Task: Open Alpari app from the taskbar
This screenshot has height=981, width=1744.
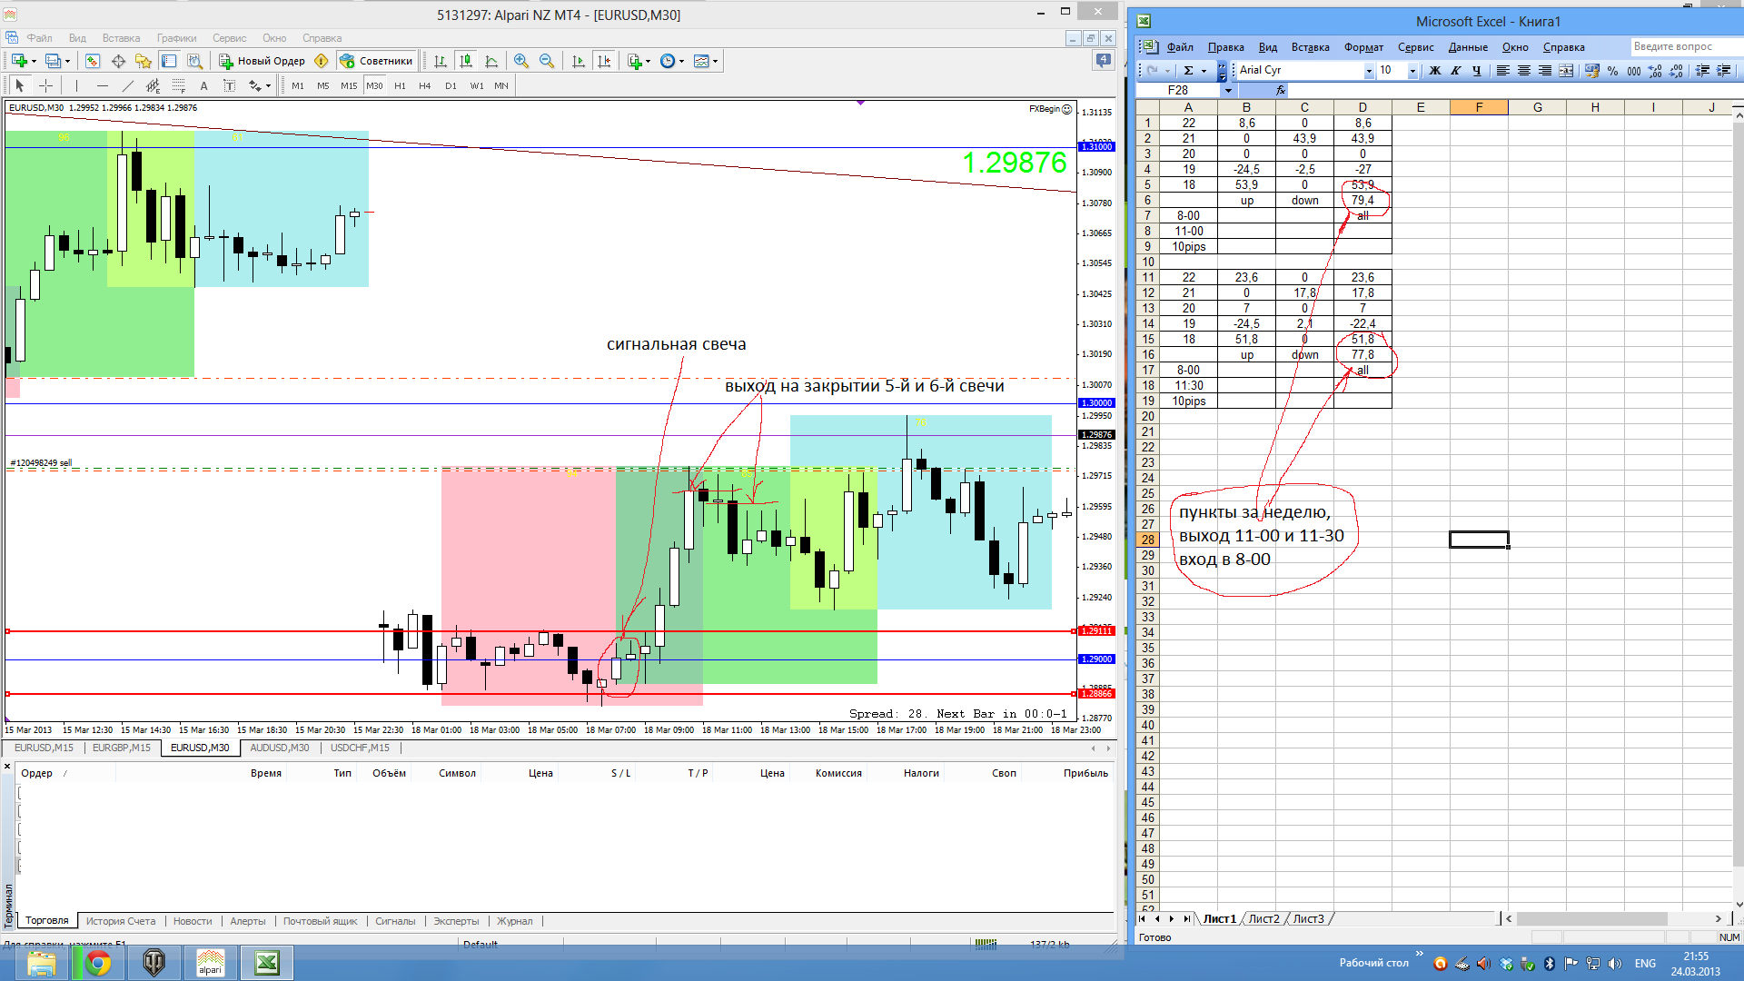Action: point(210,963)
